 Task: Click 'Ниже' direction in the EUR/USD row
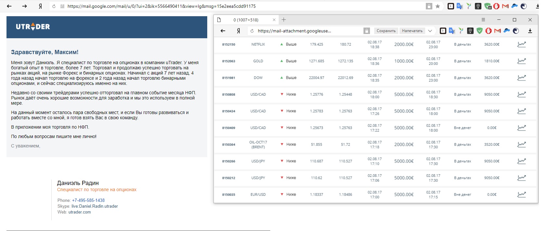click(291, 194)
